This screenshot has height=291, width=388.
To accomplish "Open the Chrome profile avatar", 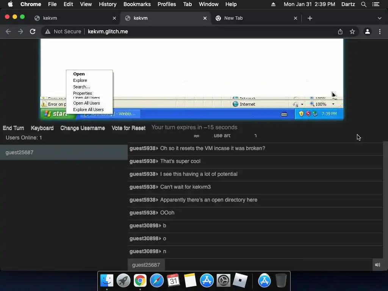I will pyautogui.click(x=368, y=31).
